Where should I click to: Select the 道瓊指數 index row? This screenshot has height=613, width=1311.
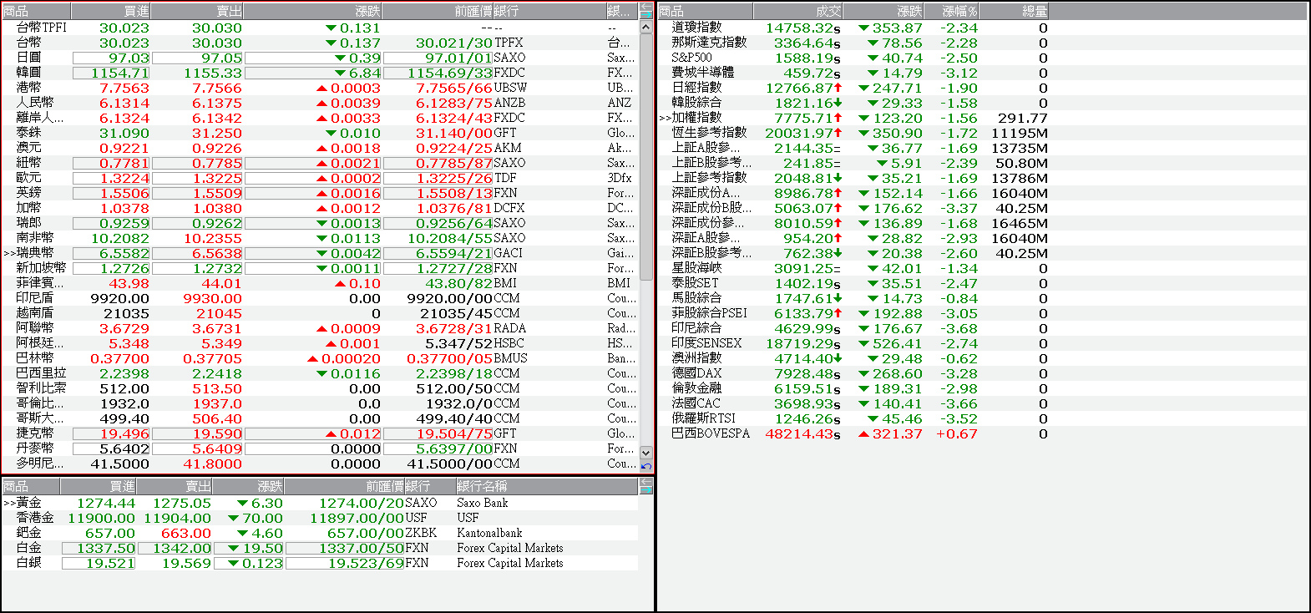pos(983,28)
